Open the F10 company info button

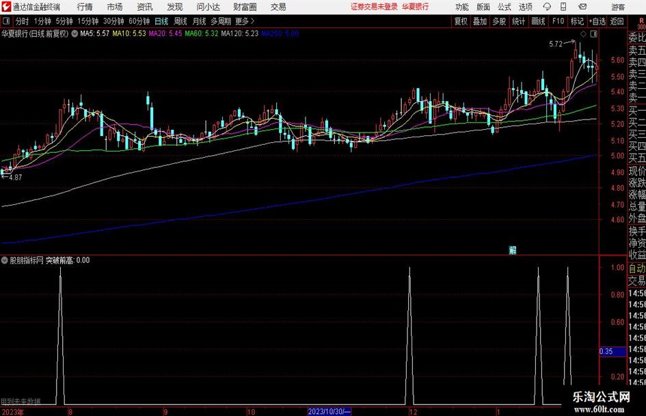point(558,21)
